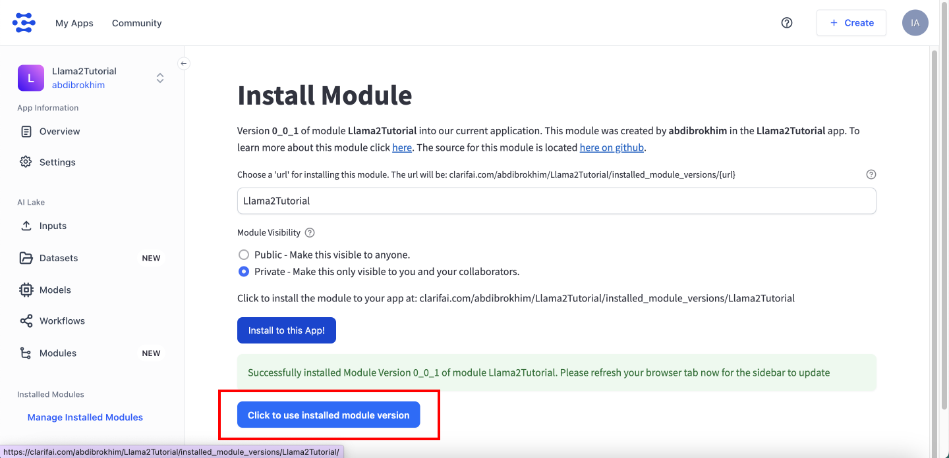
Task: Click the IA user avatar
Action: 915,22
